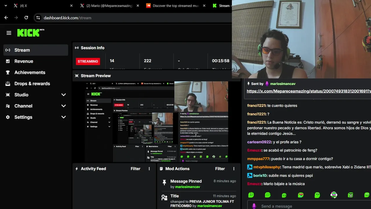Click the Stream Preview video thumbnail
The width and height of the screenshot is (371, 209).
pyautogui.click(x=156, y=122)
